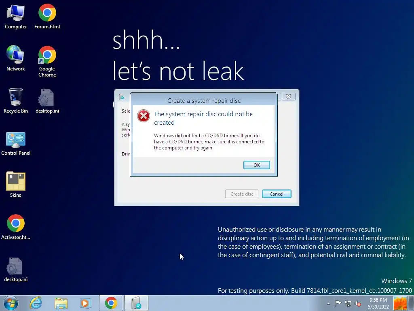
Task: Click the red error X icon
Action: click(144, 116)
